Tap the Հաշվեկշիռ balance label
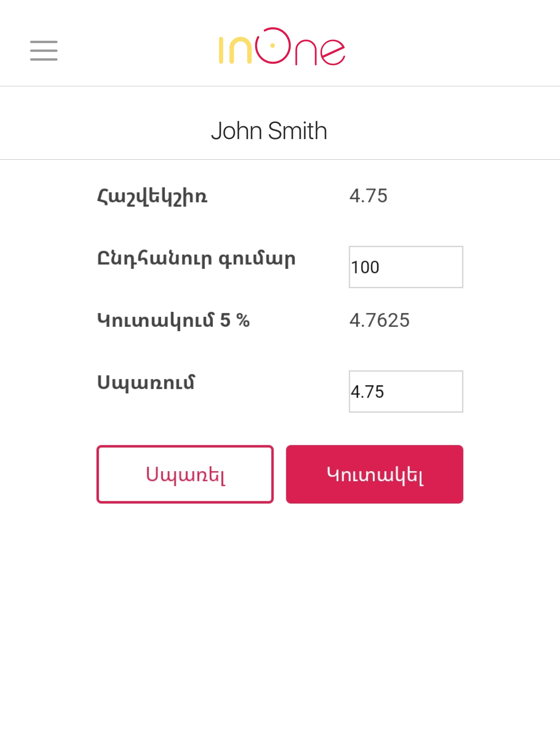The width and height of the screenshot is (560, 748). pos(152,197)
